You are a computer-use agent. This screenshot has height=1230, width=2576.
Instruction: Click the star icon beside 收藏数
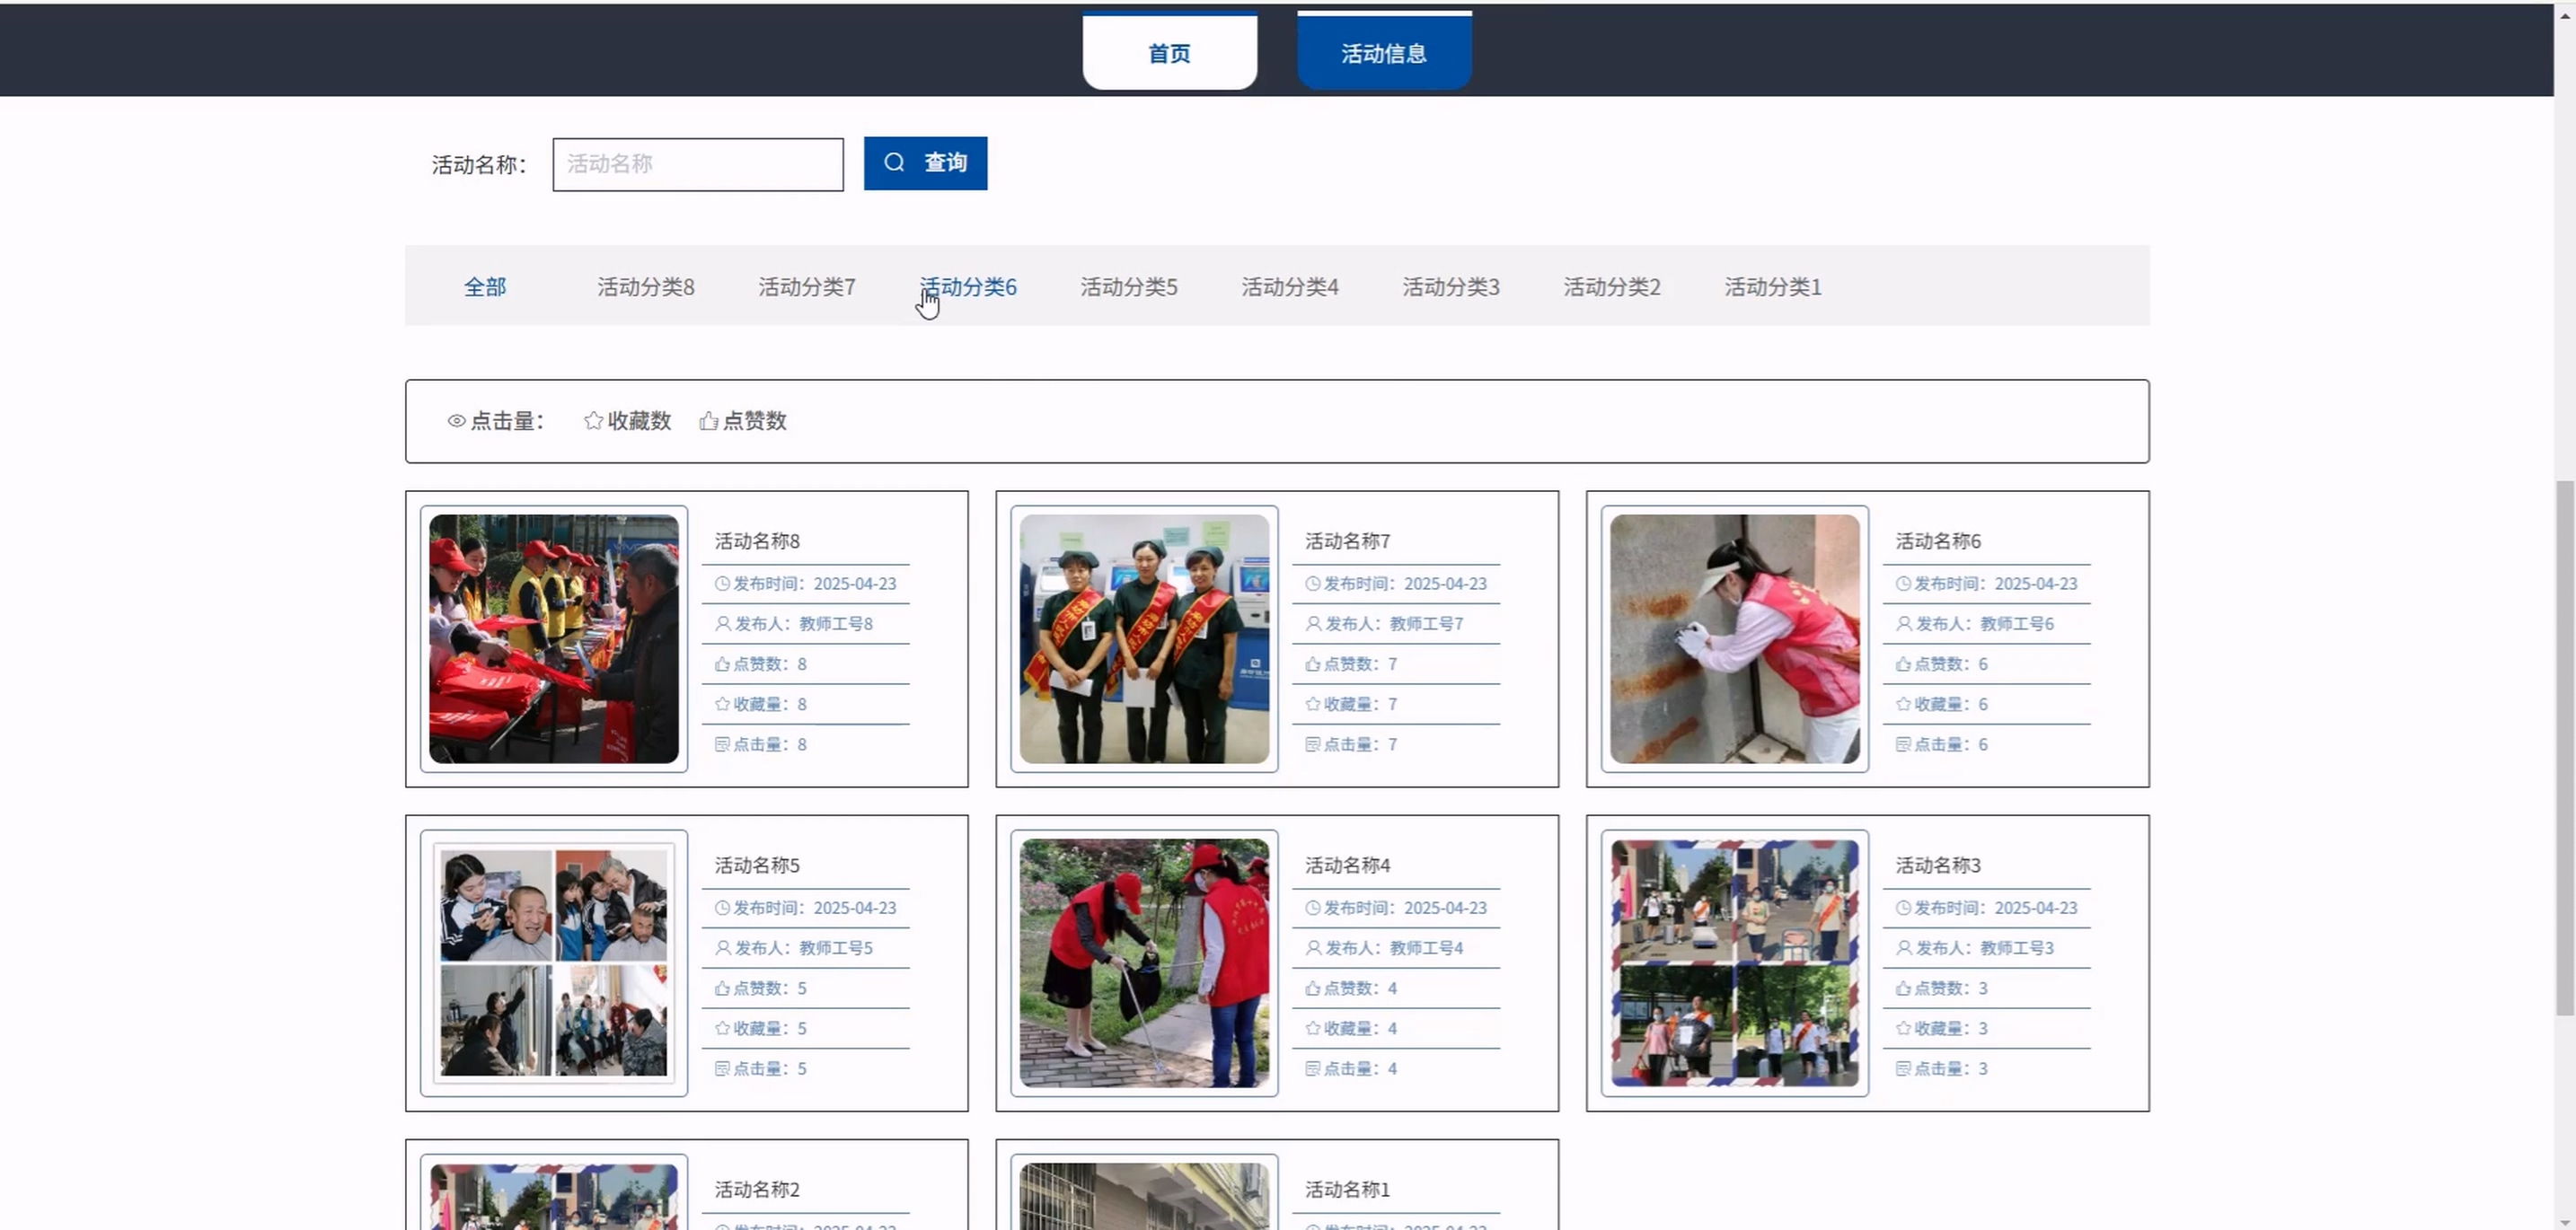point(593,421)
